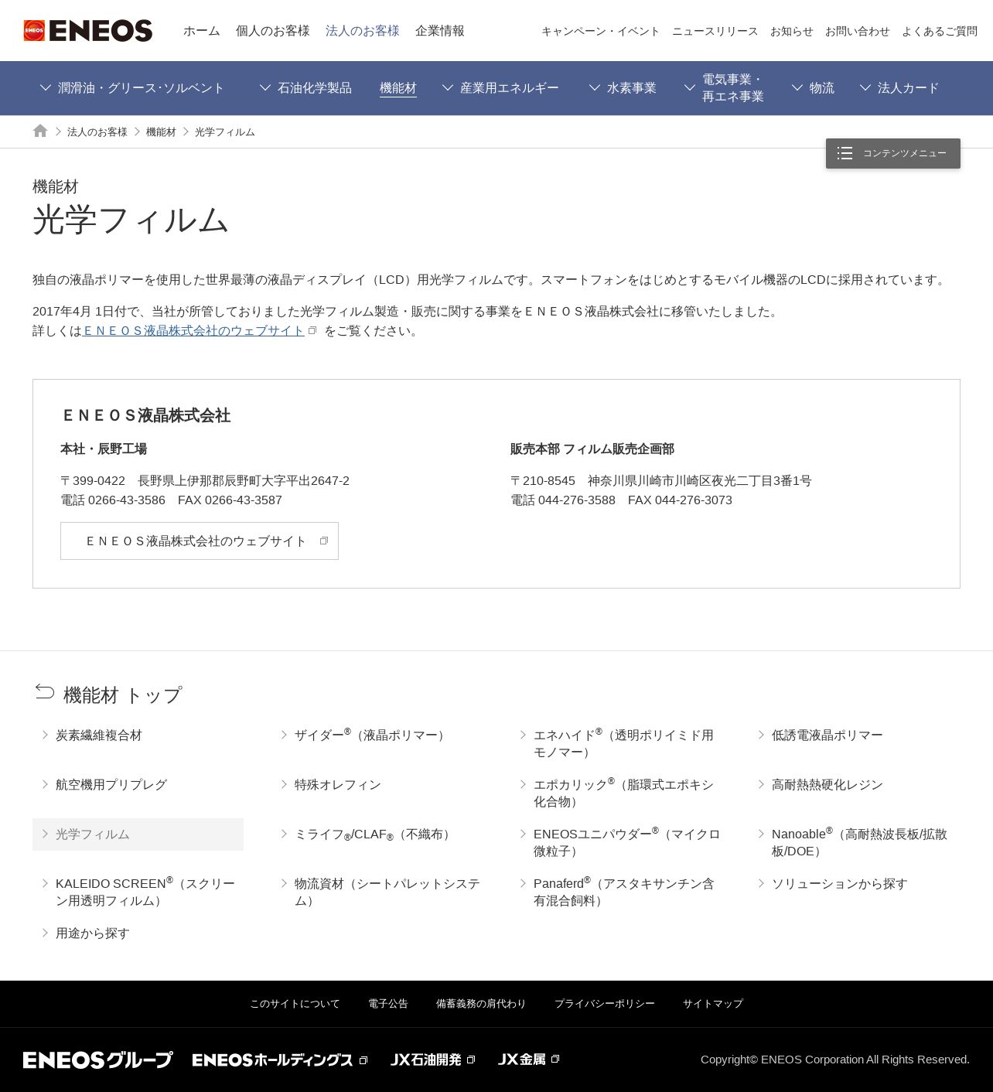The image size is (993, 1092).
Task: Click 法人のお客様 in breadcrumb
Action: [x=97, y=132]
